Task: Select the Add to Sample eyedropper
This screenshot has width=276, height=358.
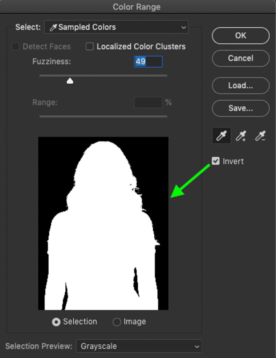Action: (241, 136)
